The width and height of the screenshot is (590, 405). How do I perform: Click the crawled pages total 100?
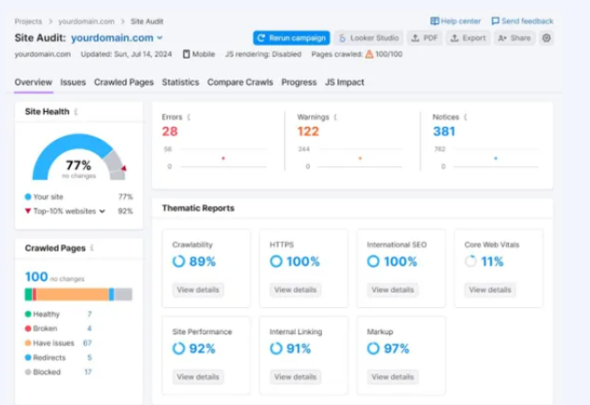tap(36, 277)
